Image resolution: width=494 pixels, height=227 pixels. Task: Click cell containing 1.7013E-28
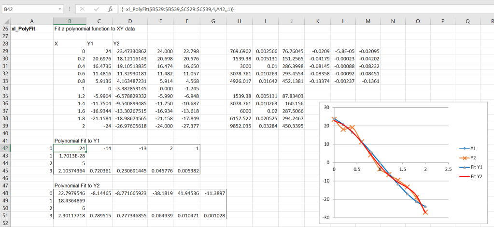70,156
